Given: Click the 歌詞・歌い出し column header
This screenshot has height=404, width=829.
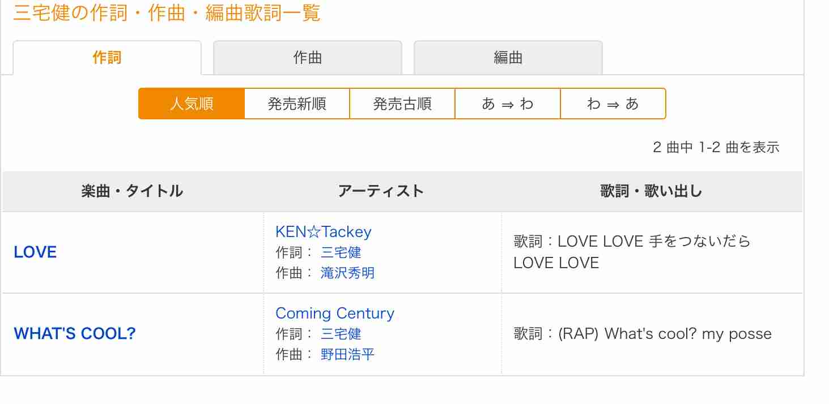Looking at the screenshot, I should [x=652, y=191].
